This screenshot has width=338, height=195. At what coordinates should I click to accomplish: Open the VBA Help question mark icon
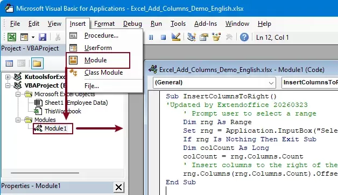tap(244, 37)
